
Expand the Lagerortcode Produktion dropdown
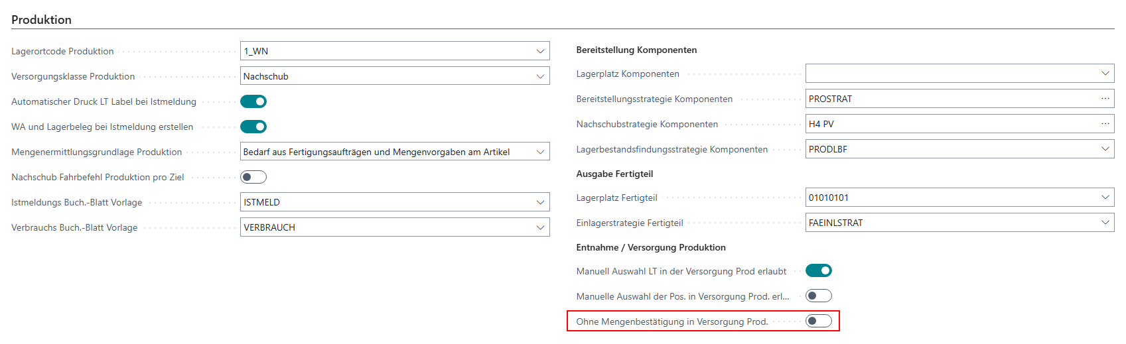point(540,51)
